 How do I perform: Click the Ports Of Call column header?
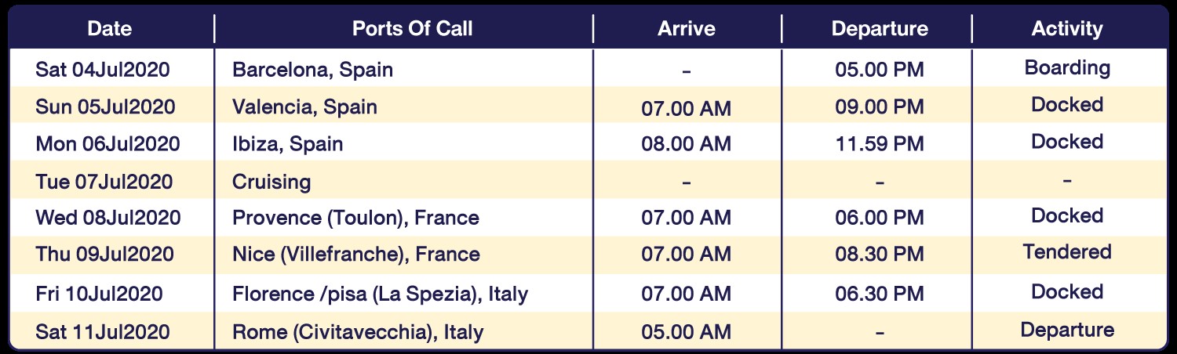tap(413, 29)
